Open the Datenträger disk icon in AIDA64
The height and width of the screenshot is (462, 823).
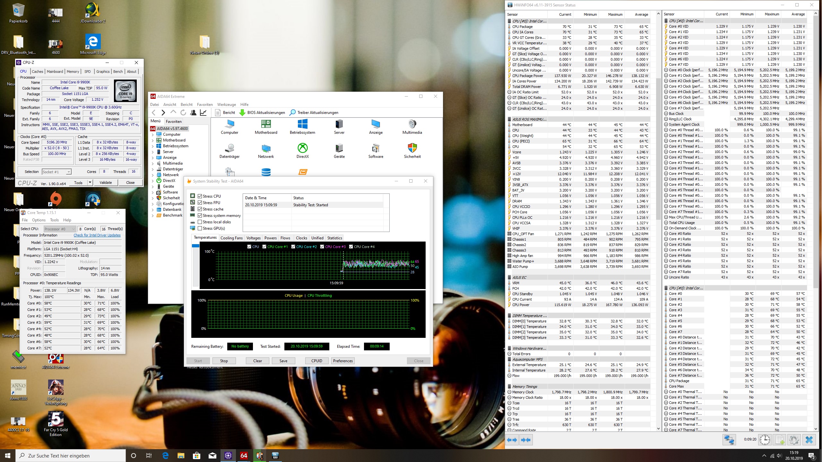pos(230,148)
